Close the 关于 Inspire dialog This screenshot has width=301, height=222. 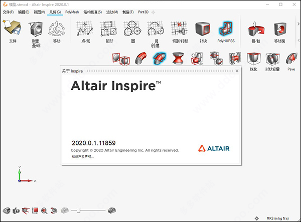tap(237, 71)
